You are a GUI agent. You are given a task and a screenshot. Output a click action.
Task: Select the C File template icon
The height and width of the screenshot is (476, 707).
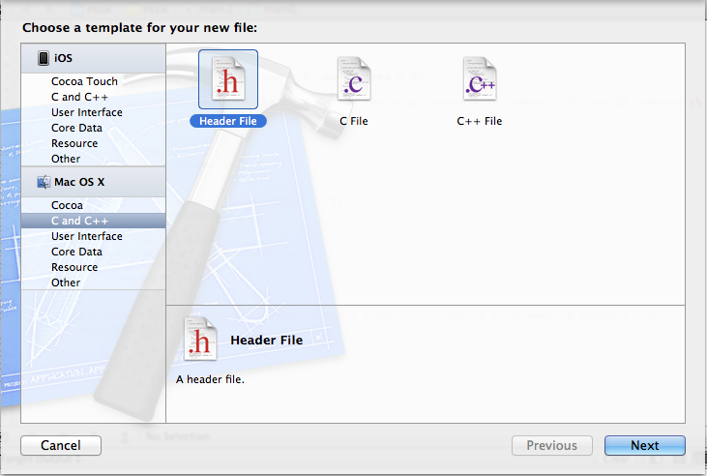tap(353, 80)
